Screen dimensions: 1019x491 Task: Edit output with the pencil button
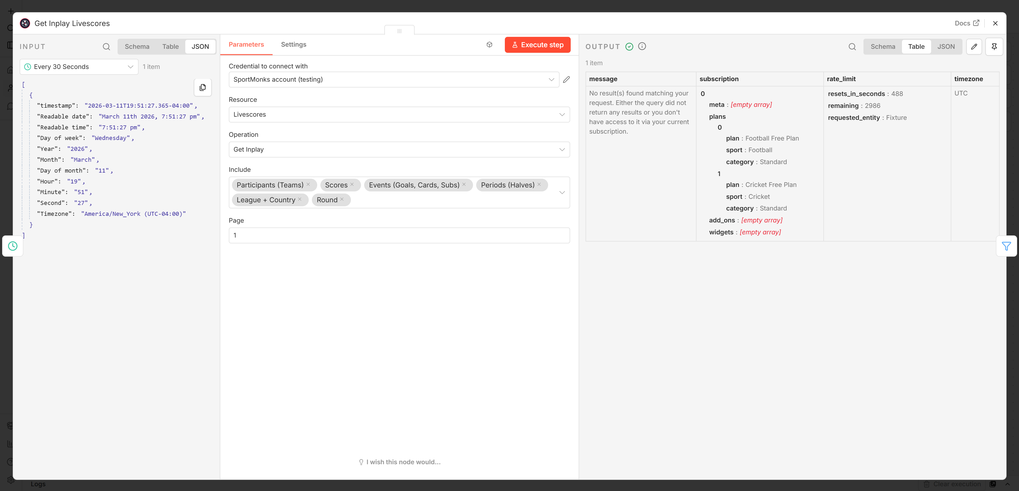tap(974, 47)
